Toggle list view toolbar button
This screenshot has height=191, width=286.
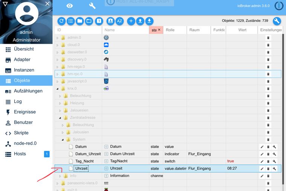pyautogui.click(x=71, y=21)
